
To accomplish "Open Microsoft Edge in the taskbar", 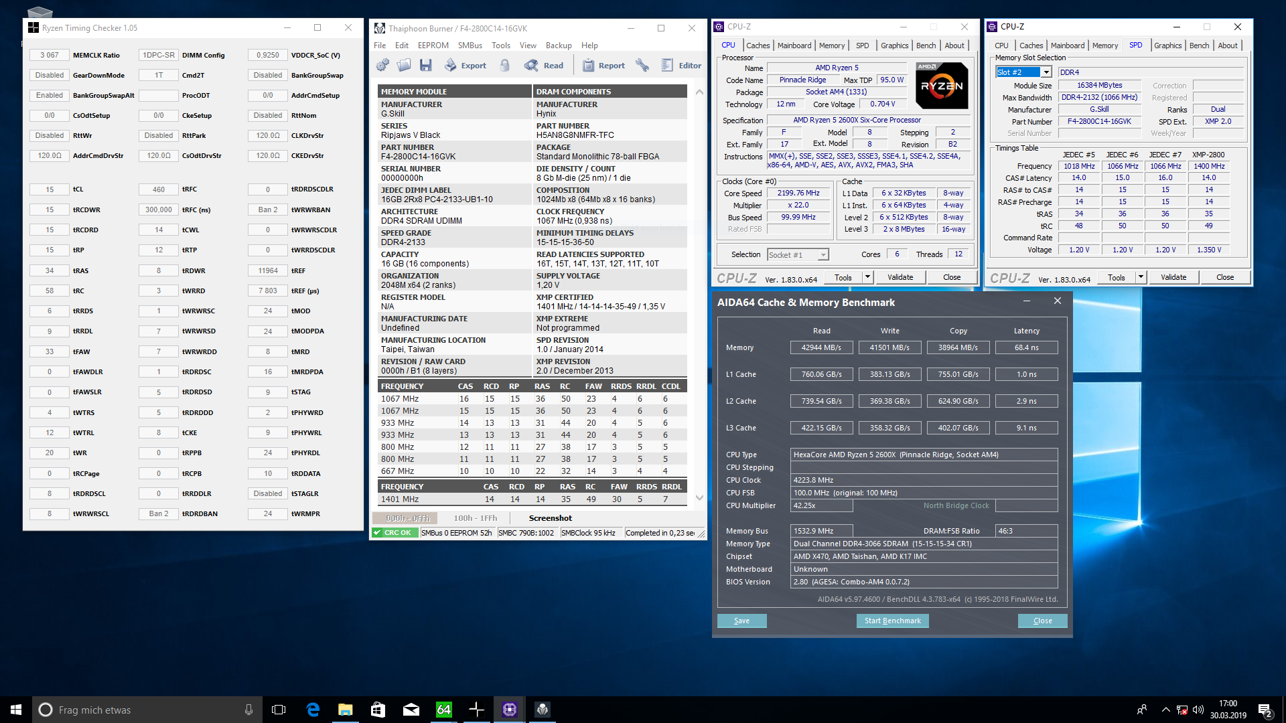I will (313, 710).
